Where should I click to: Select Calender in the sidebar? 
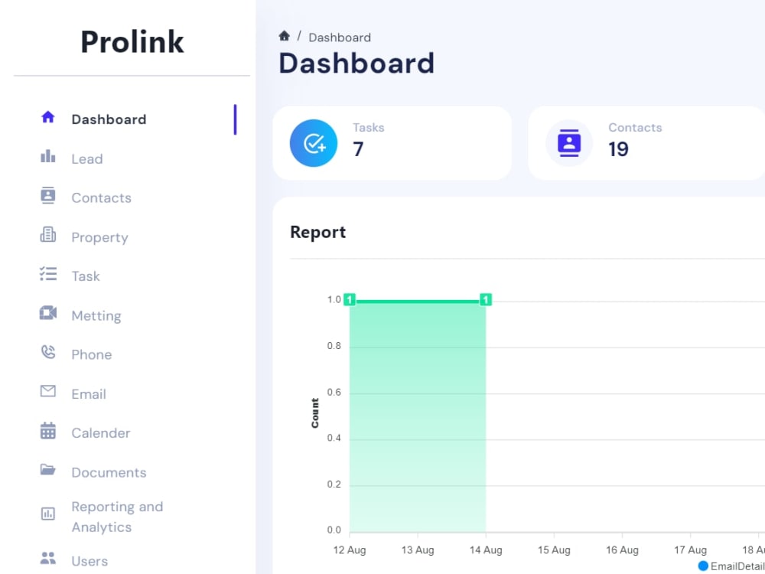(x=101, y=433)
